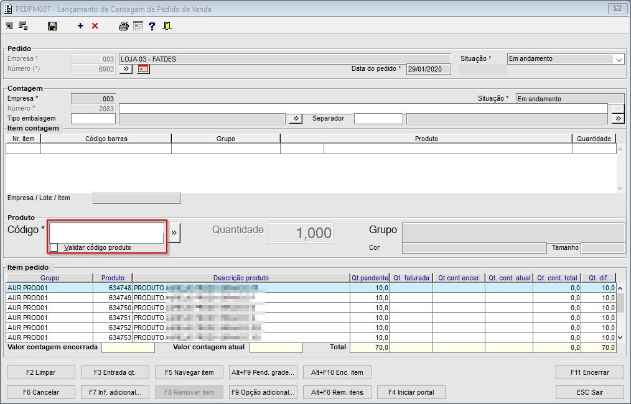
Task: Click F3 Entrada qt. button
Action: point(115,372)
